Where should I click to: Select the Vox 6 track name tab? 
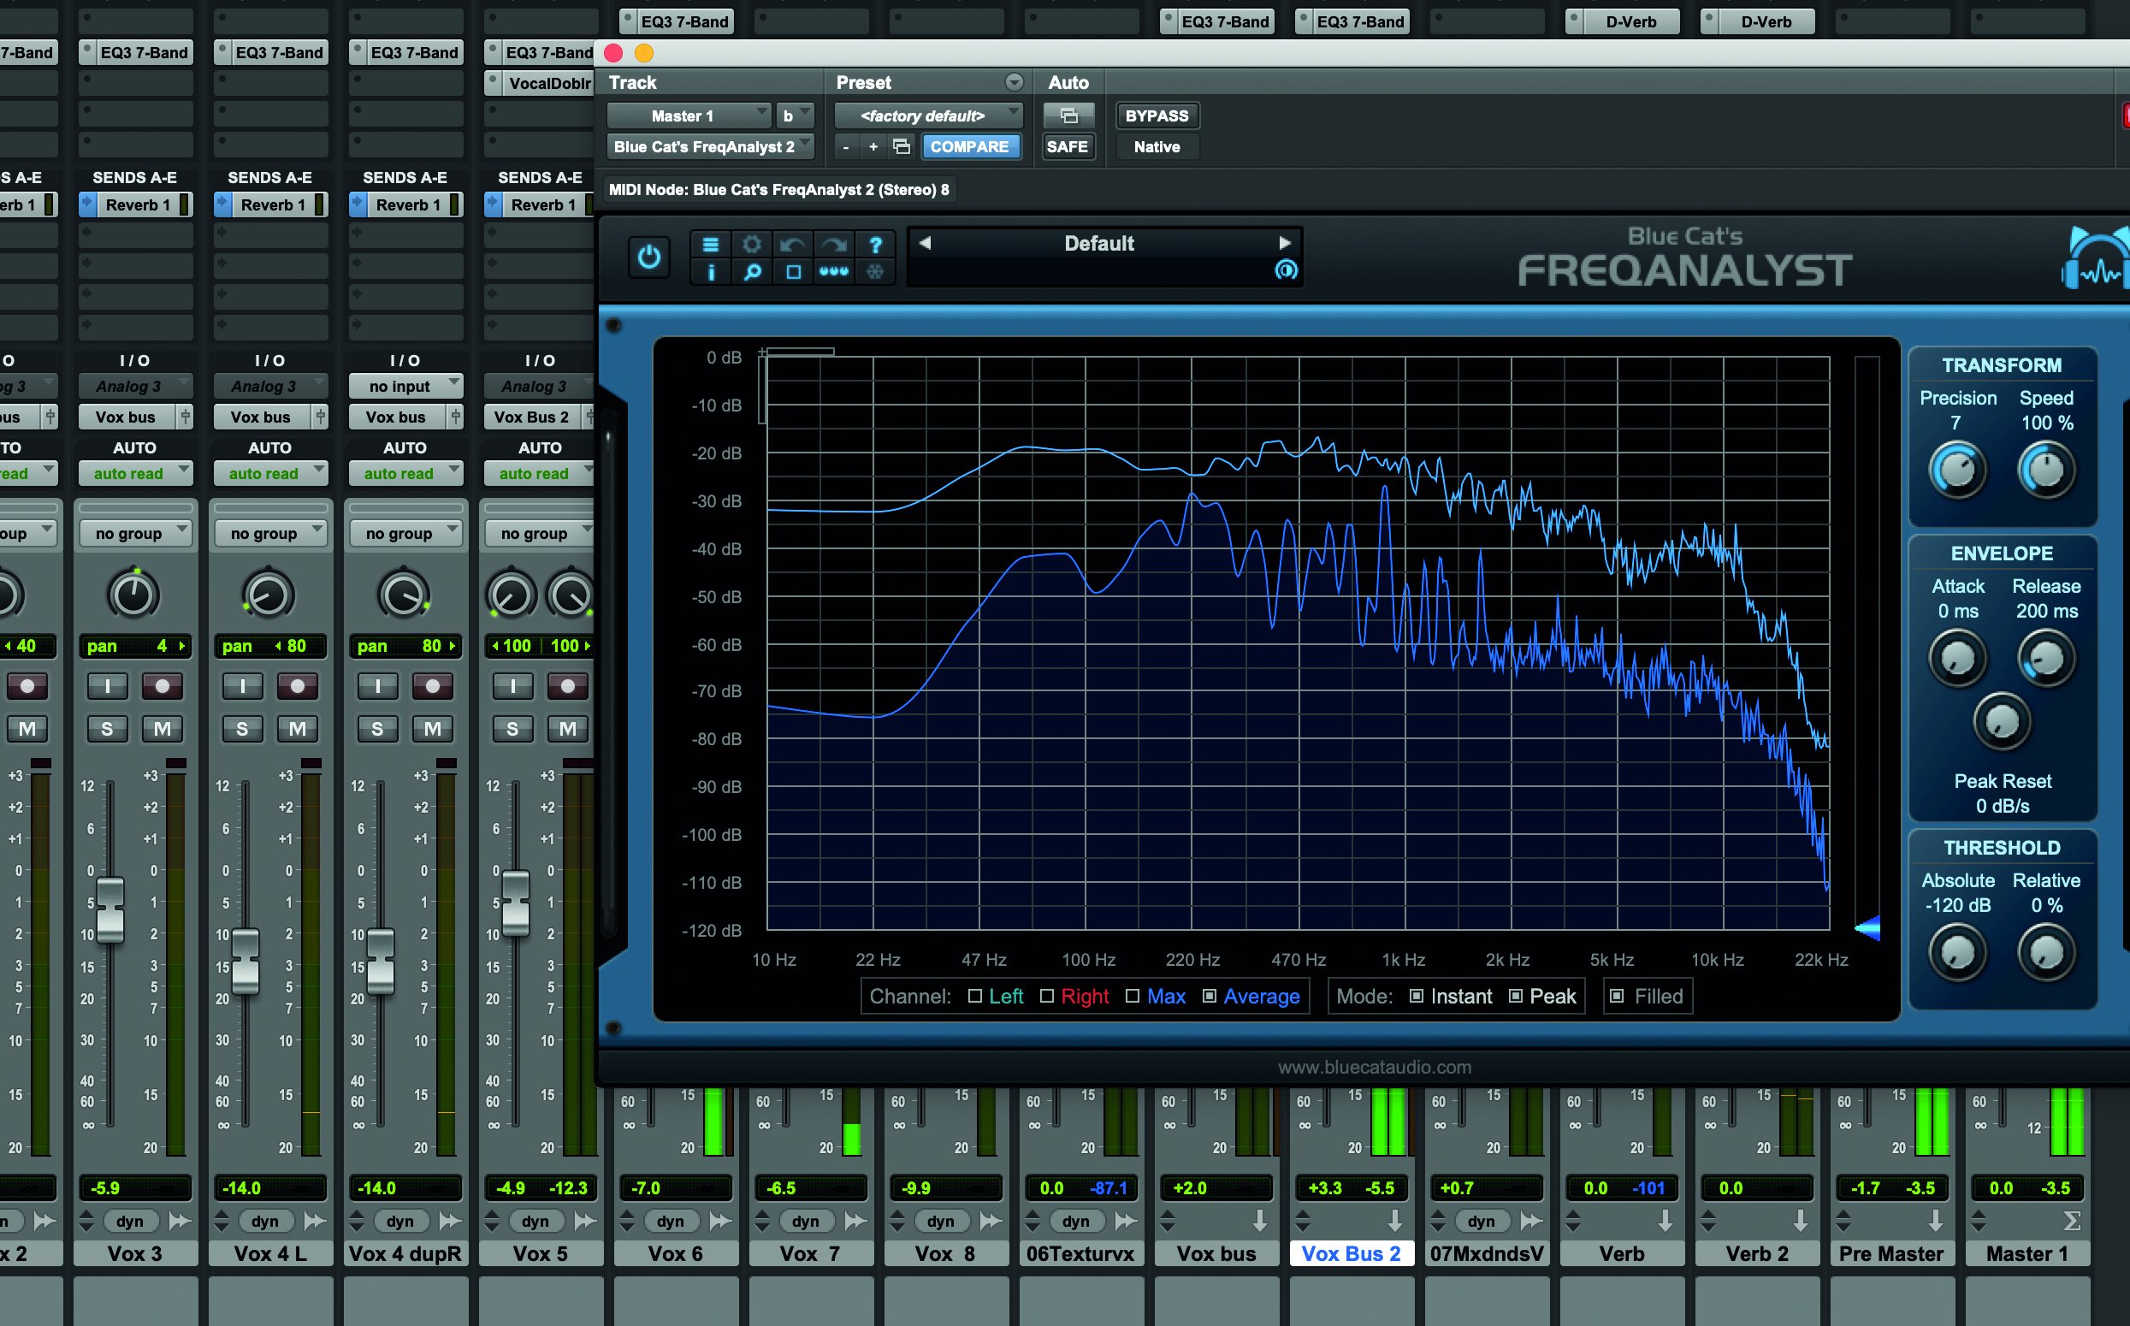[x=675, y=1253]
